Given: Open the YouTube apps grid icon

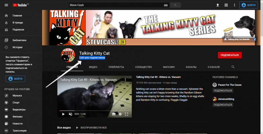Looking at the screenshot, I should pyautogui.click(x=226, y=5).
